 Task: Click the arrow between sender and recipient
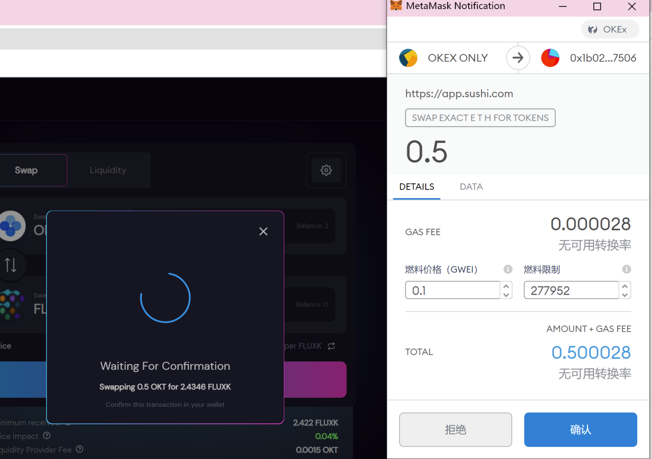coord(518,57)
